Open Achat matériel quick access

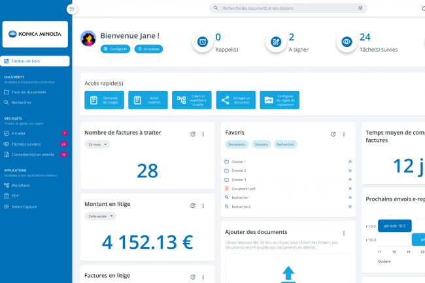coord(148,100)
